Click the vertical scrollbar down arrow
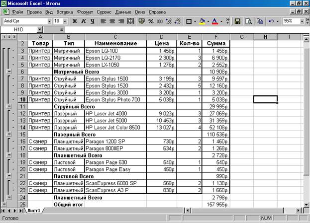Screen dimensions: 310x223 tap(306, 205)
